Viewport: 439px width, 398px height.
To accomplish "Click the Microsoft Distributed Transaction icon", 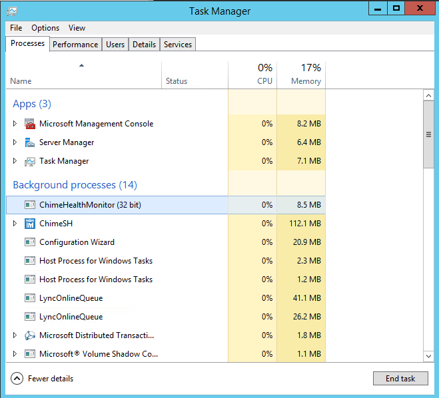I will point(30,335).
